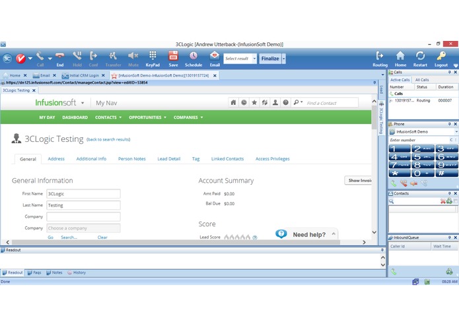Click the Infusionsoft favorites star icon
This screenshot has height=326, width=459.
[x=254, y=103]
